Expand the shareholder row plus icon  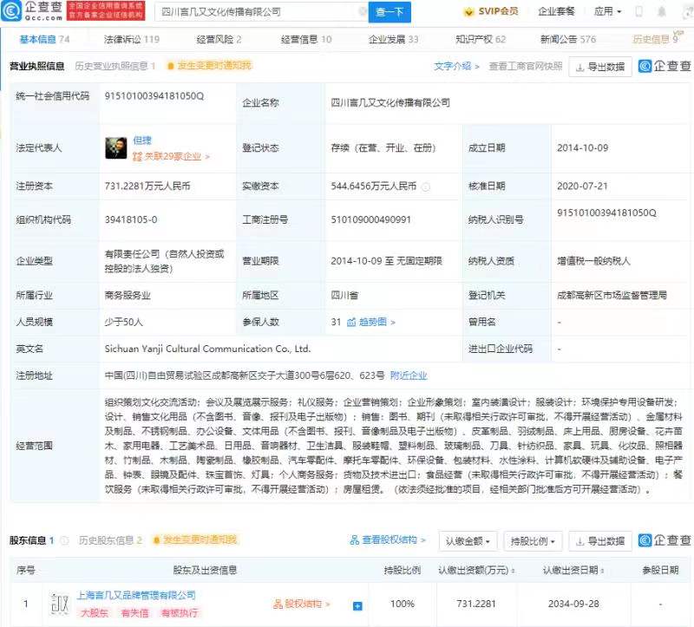[x=357, y=606]
